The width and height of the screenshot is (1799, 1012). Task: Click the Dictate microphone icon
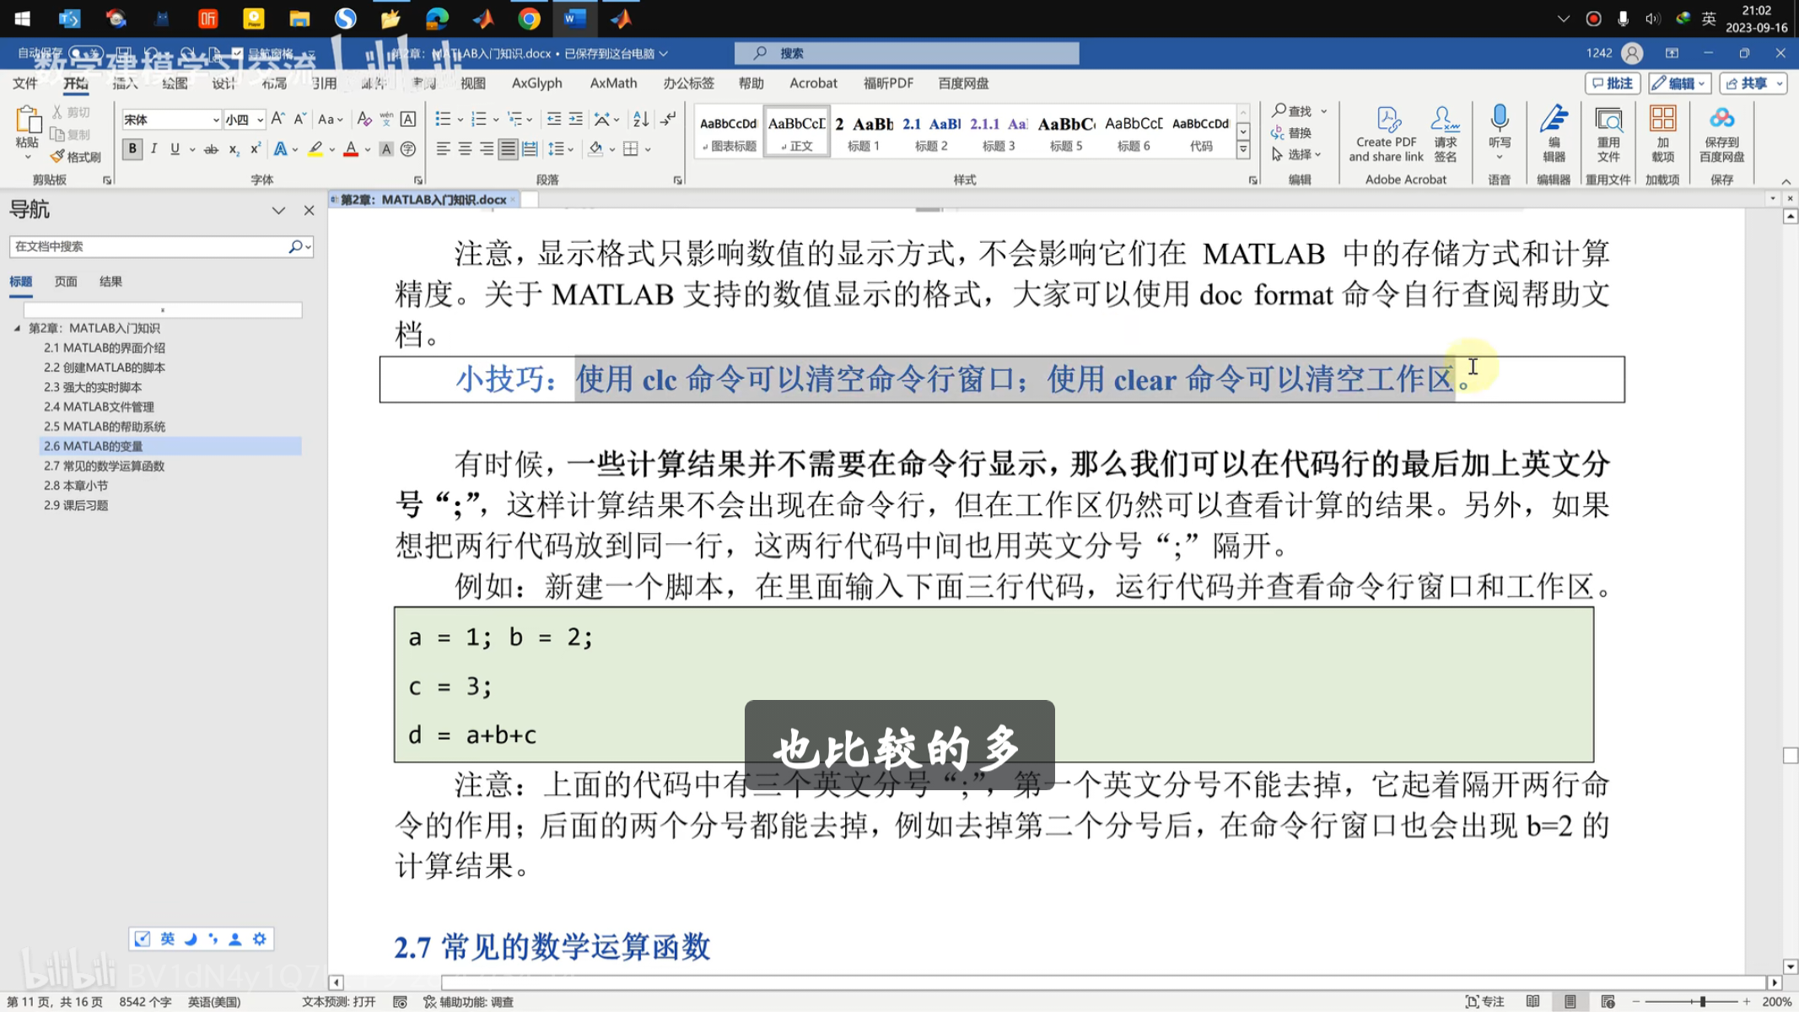coord(1499,119)
